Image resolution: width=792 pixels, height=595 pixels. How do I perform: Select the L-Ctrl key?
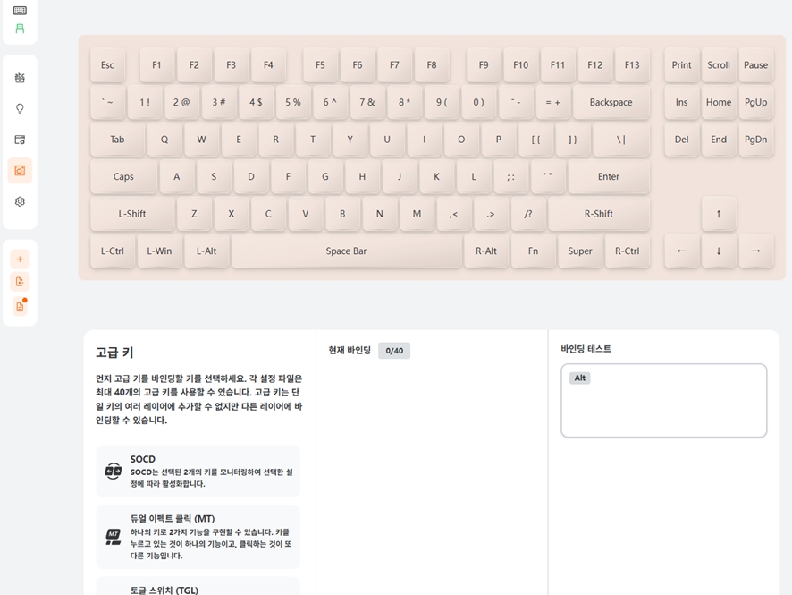[x=112, y=251]
